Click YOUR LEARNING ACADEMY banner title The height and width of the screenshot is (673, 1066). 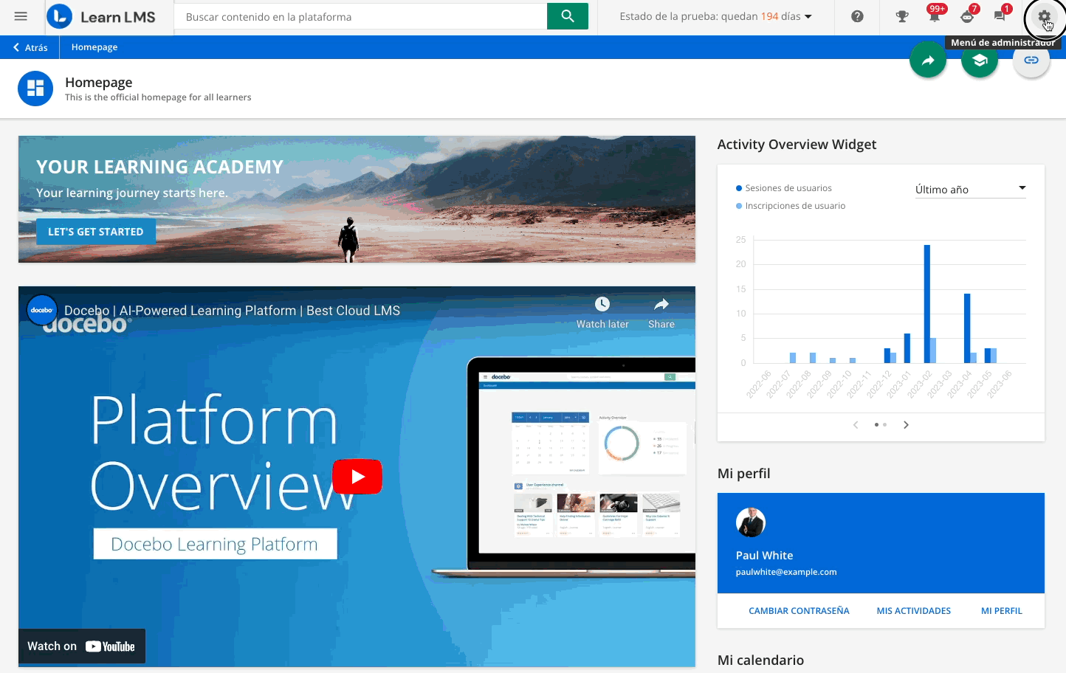tap(159, 168)
